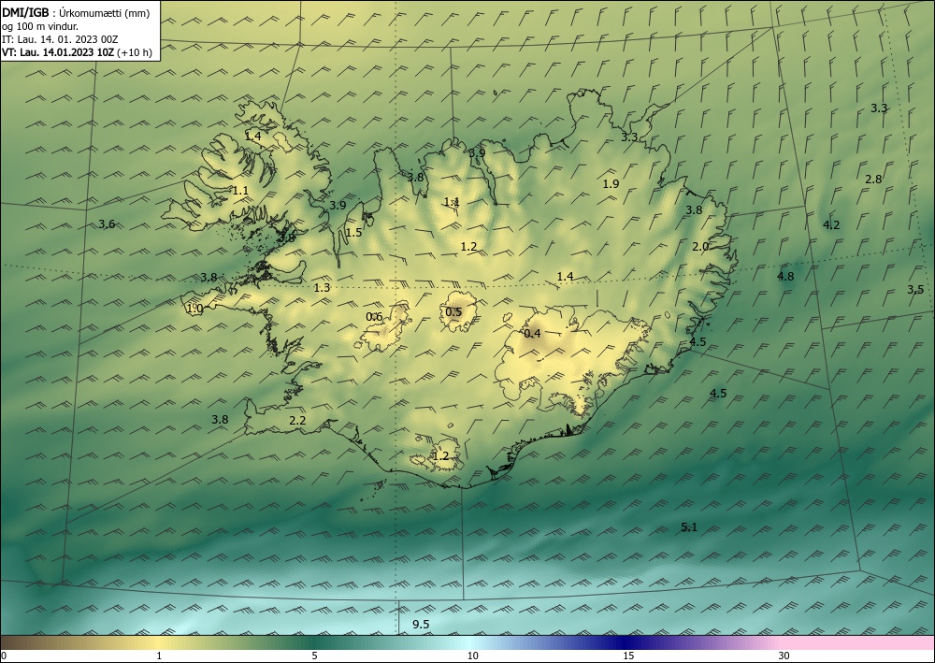The width and height of the screenshot is (935, 663).
Task: Click the initial time 'IT: Lau. 14. 01. 2023 00Z'
Action: [60, 39]
